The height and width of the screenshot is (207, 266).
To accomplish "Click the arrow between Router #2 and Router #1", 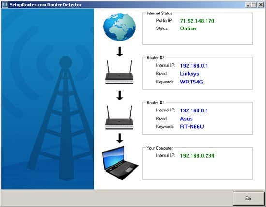I will click(120, 96).
